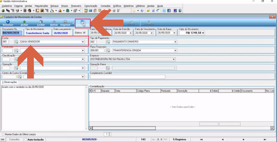Click the Contabilização horizontal scrollbar thumb
The height and width of the screenshot is (142, 277).
point(124,128)
